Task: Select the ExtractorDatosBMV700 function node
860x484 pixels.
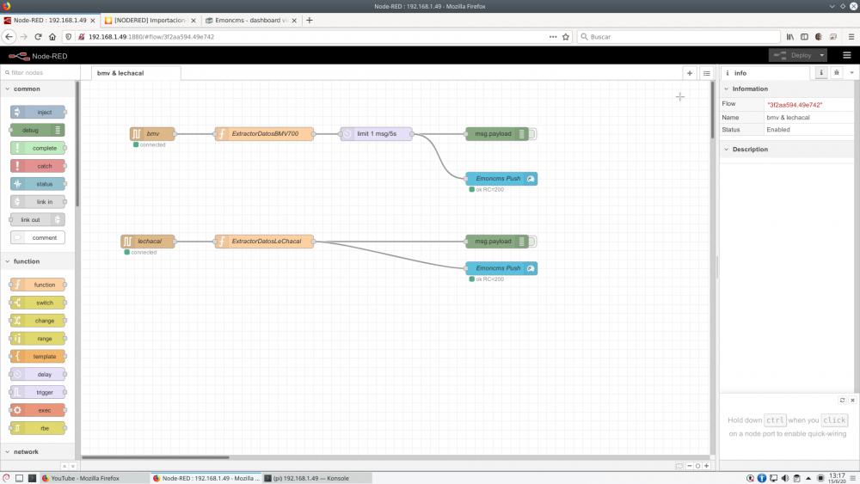Action: pos(264,134)
